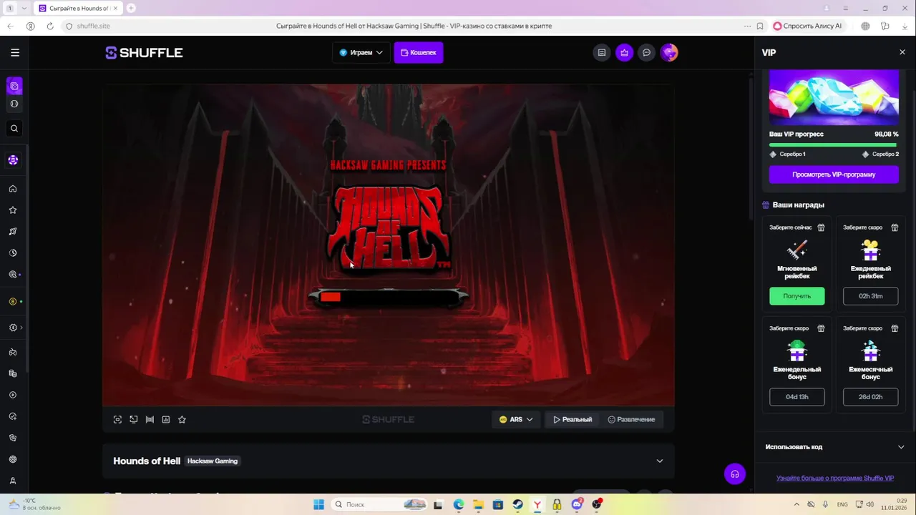Expand the Использовать код section
Image resolution: width=916 pixels, height=515 pixels.
click(834, 447)
